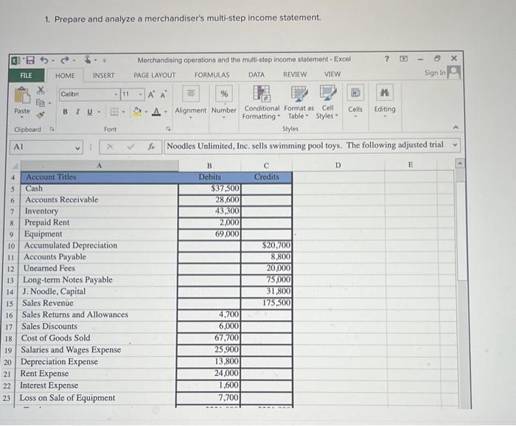Click the Redo arrow icon

[65, 60]
